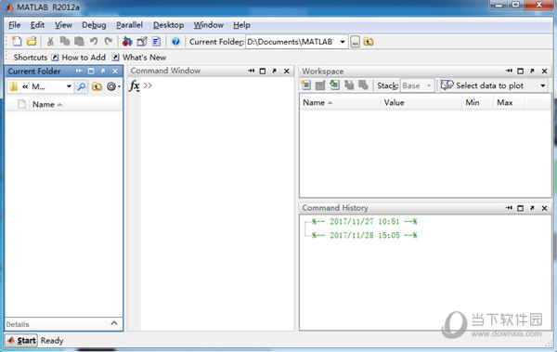Open the Window menu
The height and width of the screenshot is (352, 557).
pyautogui.click(x=209, y=25)
